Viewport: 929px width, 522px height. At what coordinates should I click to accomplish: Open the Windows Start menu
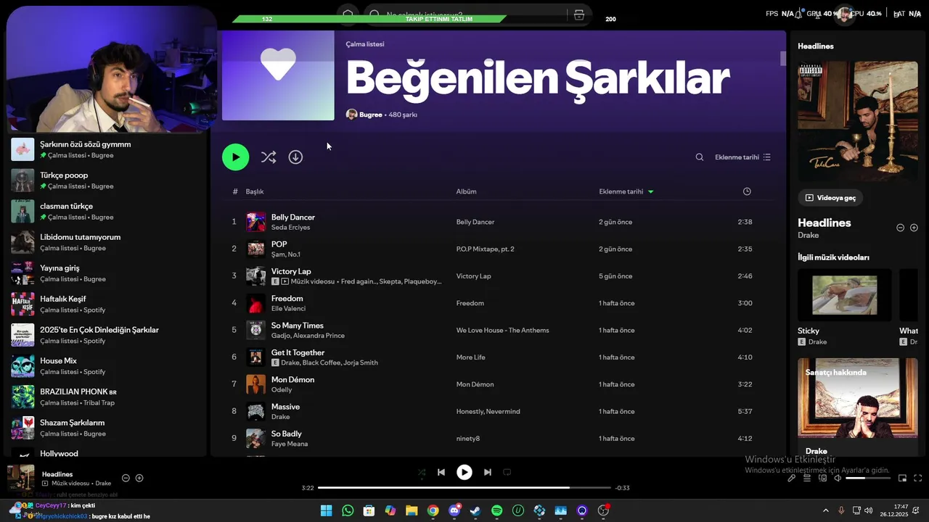click(x=327, y=510)
